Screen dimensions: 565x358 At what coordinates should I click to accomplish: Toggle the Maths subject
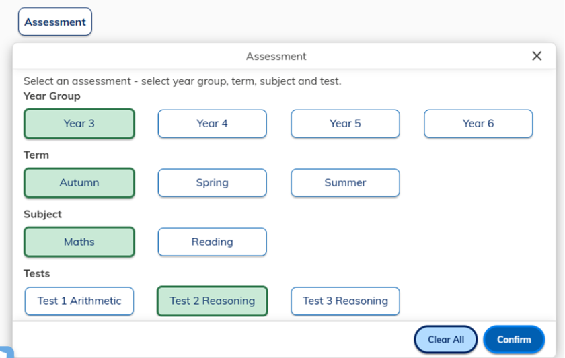[x=79, y=242]
